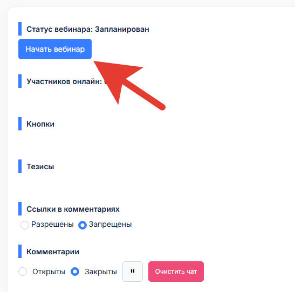Select the Запрещены radio circle for links

coord(83,225)
